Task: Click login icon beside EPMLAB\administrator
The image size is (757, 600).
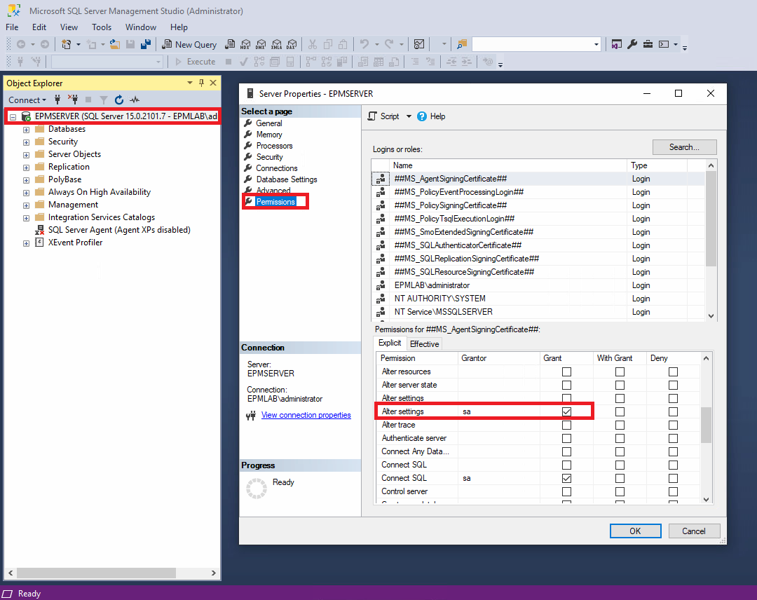Action: tap(380, 285)
